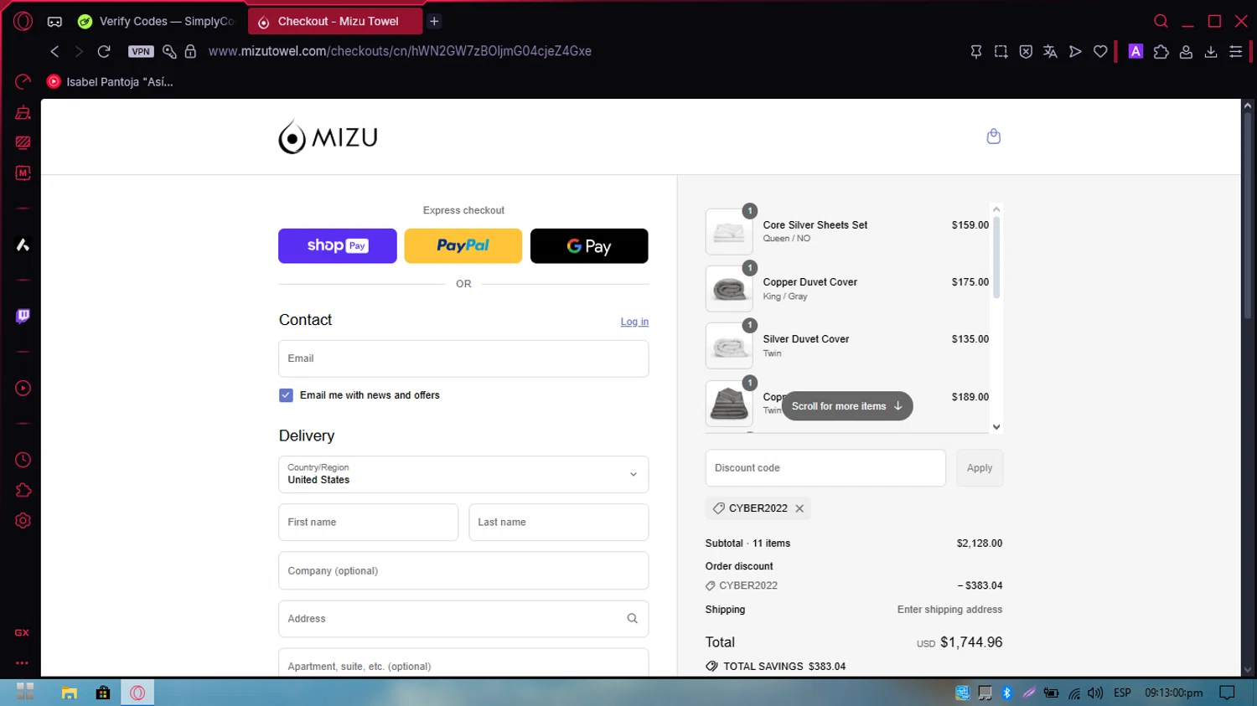Open the site padlock security info
This screenshot has width=1257, height=706.
pos(190,51)
